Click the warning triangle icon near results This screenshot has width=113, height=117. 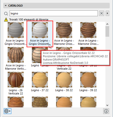point(6,19)
